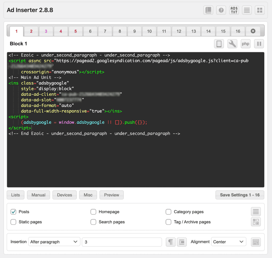The height and width of the screenshot is (258, 272).
Task: Open the block grid overview icon
Action: click(x=260, y=10)
